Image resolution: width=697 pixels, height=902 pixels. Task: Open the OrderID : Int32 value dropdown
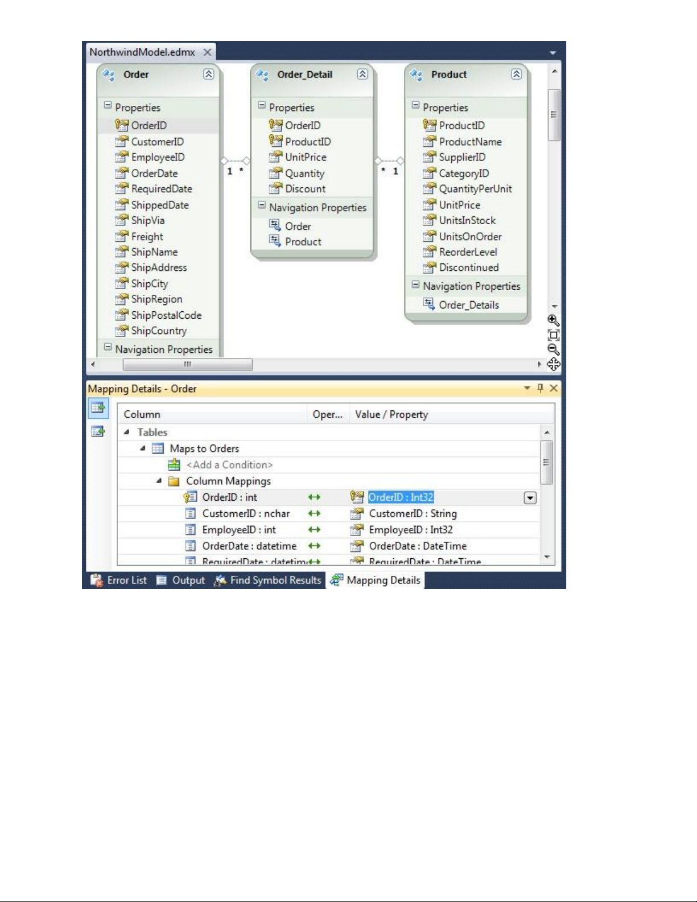click(530, 498)
